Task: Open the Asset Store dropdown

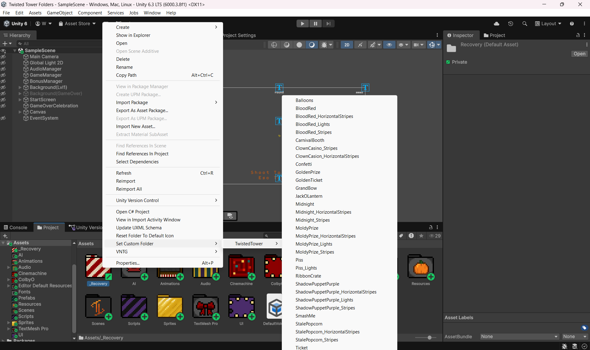Action: (77, 24)
